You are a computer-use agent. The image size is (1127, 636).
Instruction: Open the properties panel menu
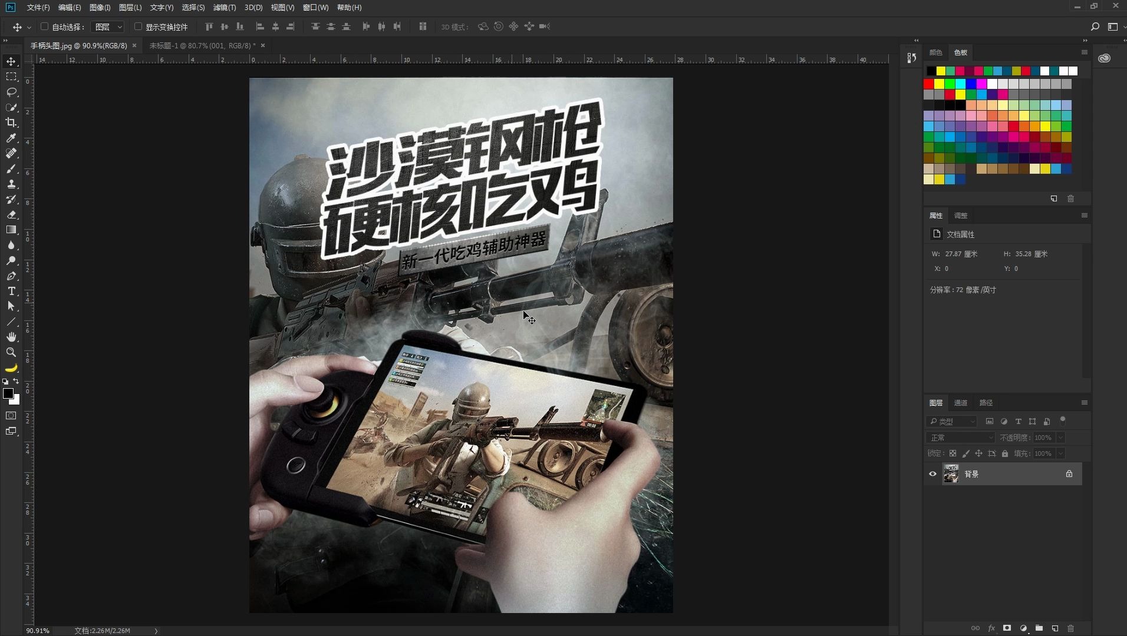[x=1084, y=216]
